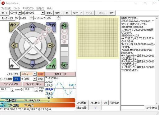This screenshot has height=115, width=159.
Task: Click the ノズル温度 gauge bar
Action: (x=38, y=100)
